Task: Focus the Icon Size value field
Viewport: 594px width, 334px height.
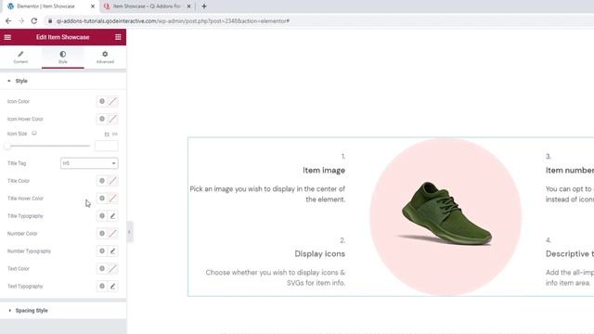Action: [107, 146]
